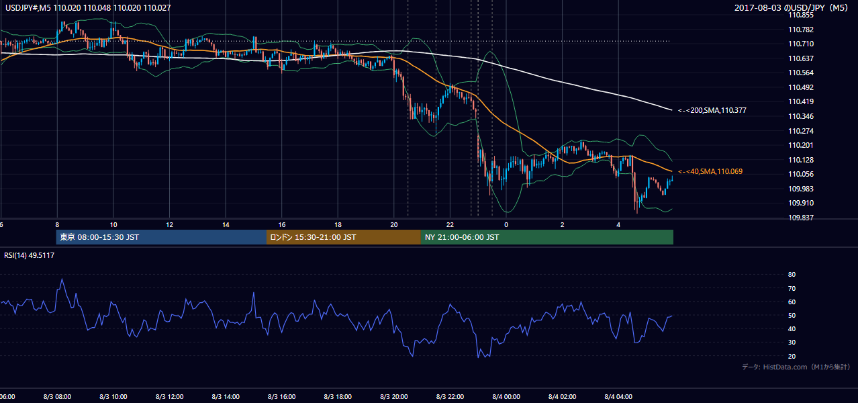Click hour tick 22 under the price chart
The height and width of the screenshot is (403, 858).
450,224
